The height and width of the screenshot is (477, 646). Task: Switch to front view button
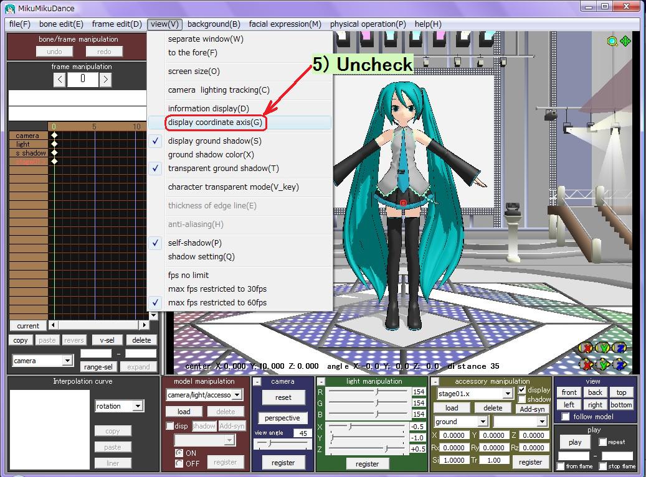569,392
